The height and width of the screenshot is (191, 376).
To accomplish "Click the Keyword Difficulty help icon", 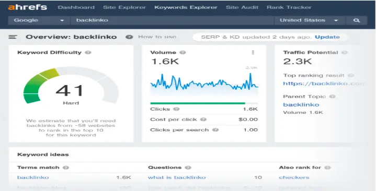I will (x=88, y=52).
